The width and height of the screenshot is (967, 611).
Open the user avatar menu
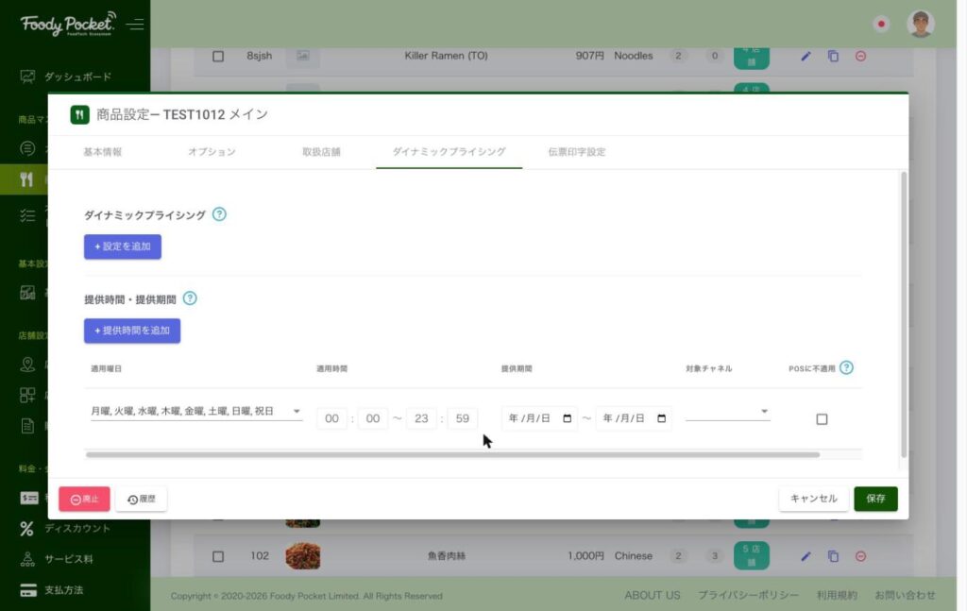coord(920,24)
